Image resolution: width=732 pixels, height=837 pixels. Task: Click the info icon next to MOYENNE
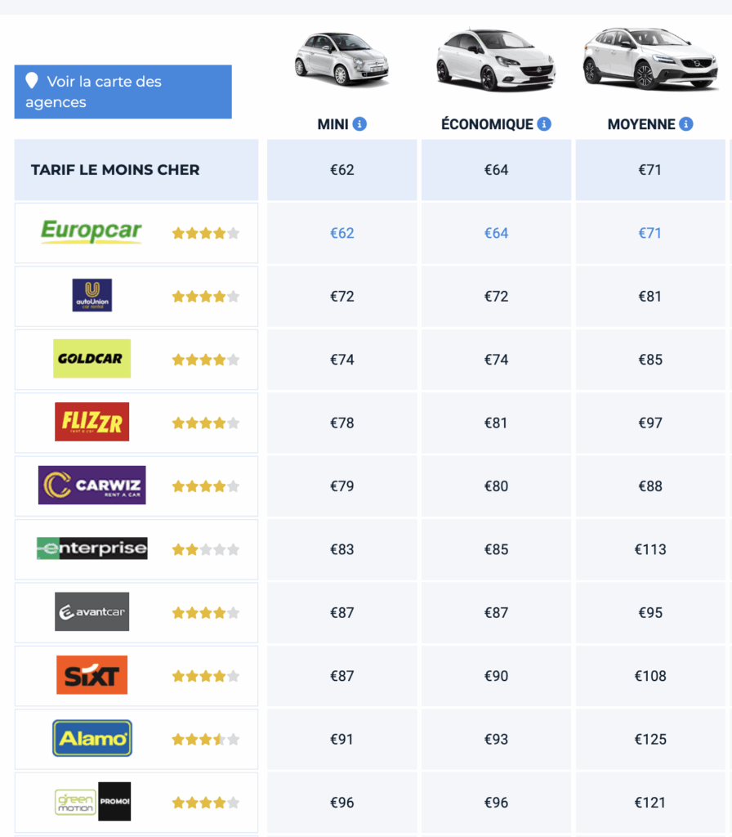tap(686, 124)
